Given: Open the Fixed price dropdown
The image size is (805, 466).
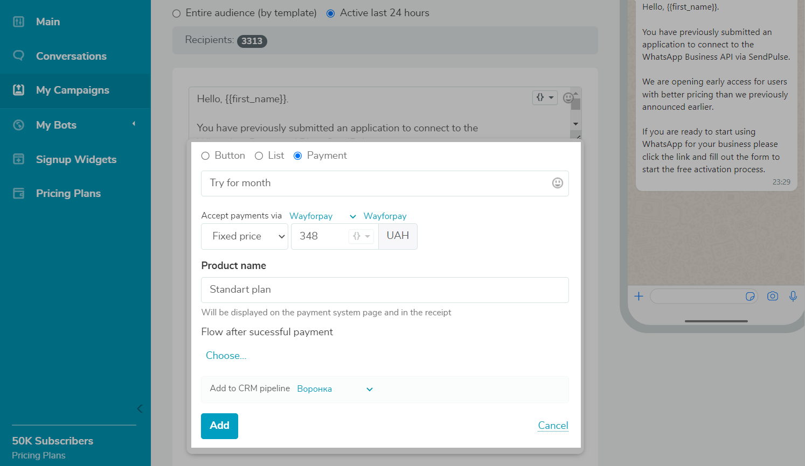Looking at the screenshot, I should (245, 236).
